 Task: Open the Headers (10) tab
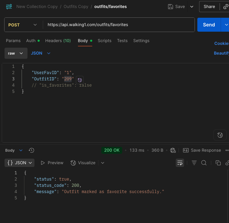pyautogui.click(x=58, y=41)
